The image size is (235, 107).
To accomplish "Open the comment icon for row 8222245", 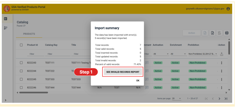I will 147,79.
